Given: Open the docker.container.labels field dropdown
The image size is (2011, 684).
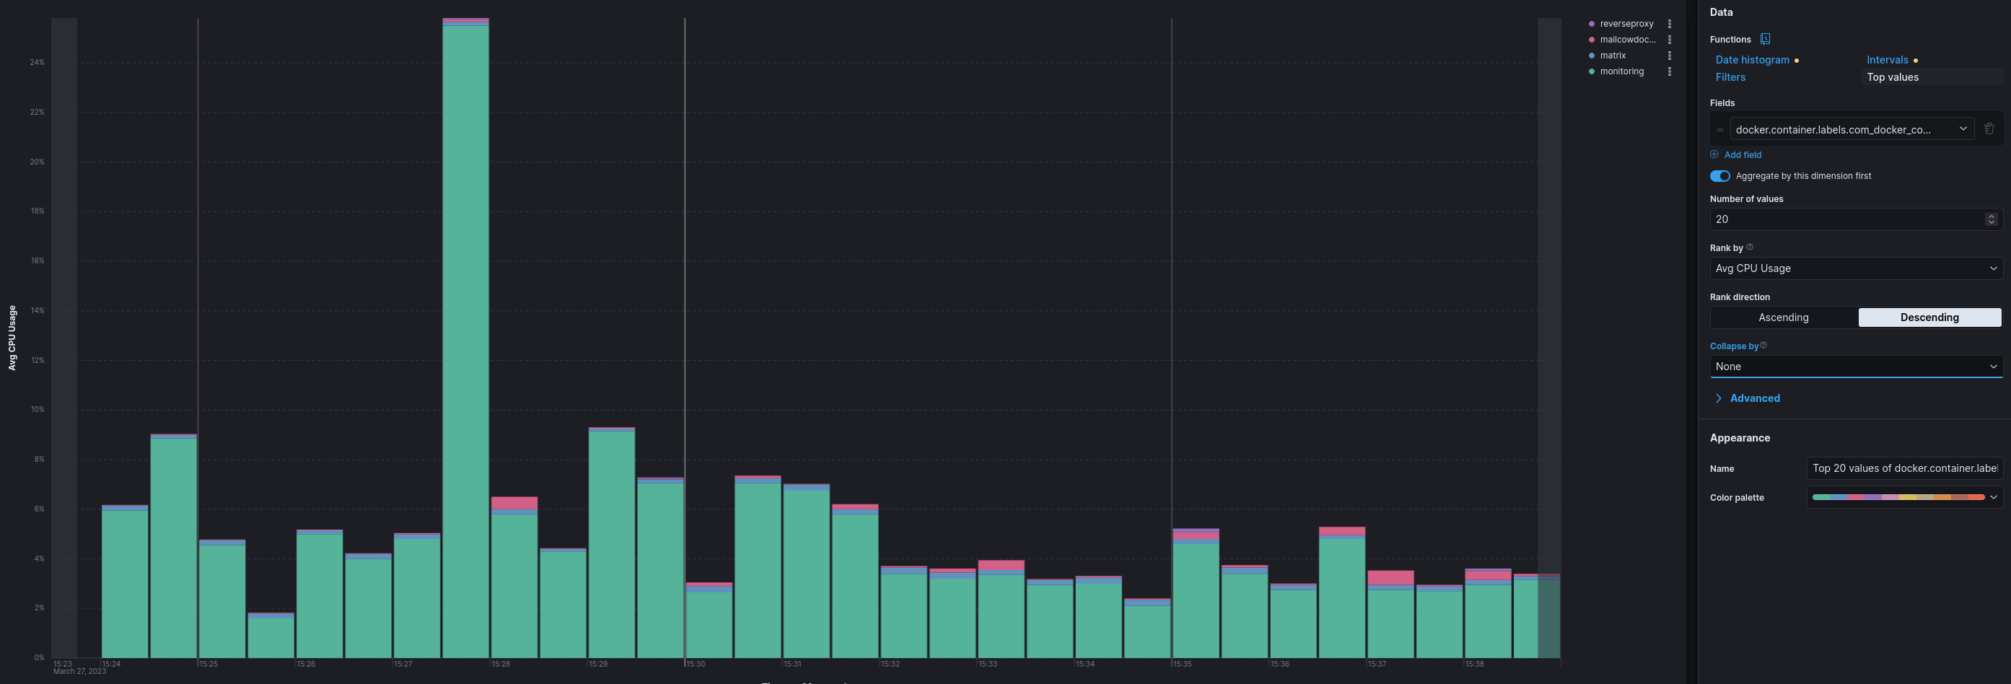Looking at the screenshot, I should tap(1851, 129).
